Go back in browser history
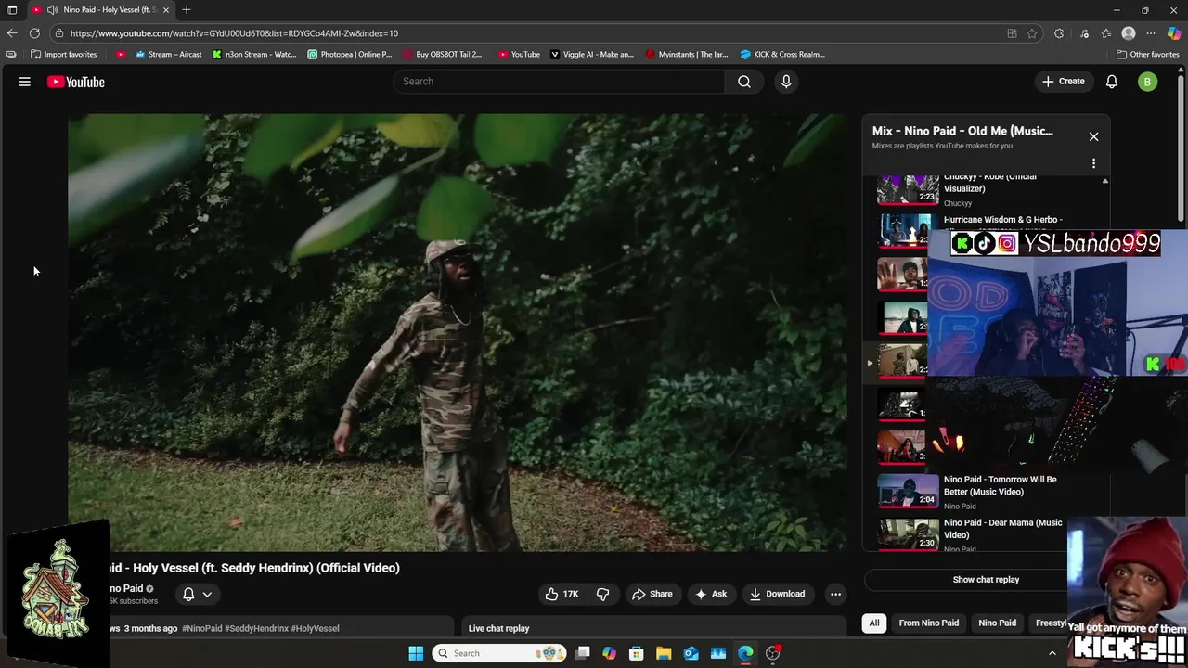This screenshot has width=1188, height=668. pos(12,33)
